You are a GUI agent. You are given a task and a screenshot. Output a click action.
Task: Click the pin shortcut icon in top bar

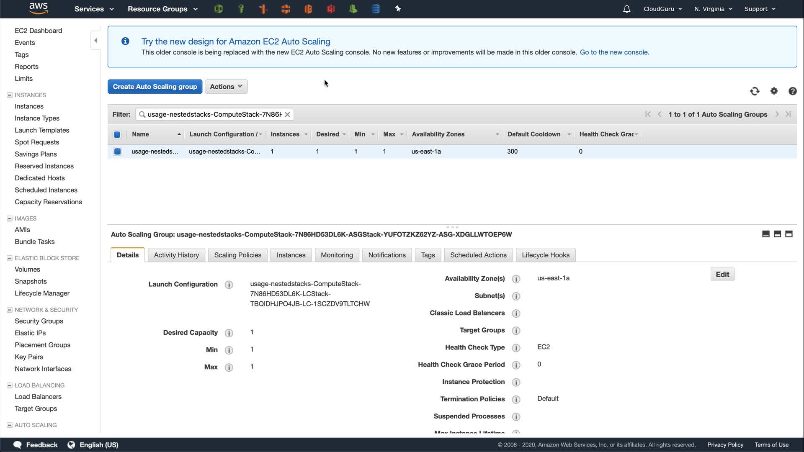(398, 9)
